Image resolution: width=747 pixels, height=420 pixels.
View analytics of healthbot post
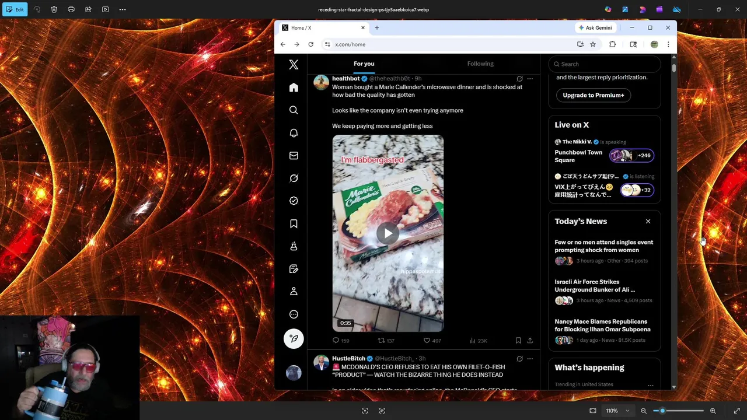[478, 341]
